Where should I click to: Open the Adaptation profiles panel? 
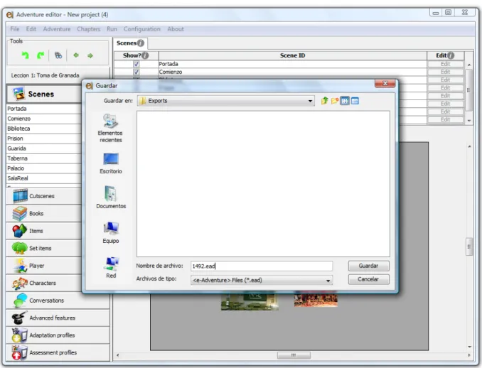click(58, 335)
